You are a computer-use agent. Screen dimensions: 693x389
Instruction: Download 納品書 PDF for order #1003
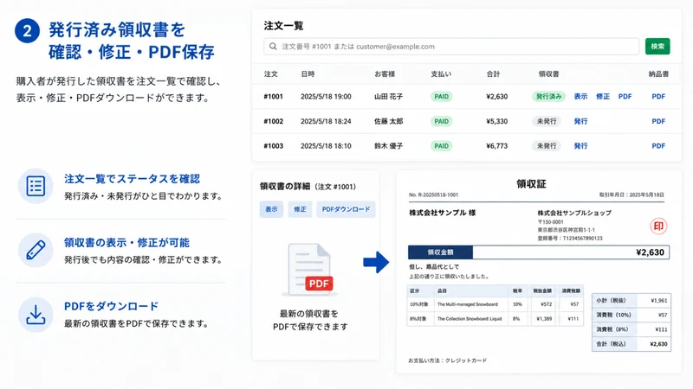(658, 145)
